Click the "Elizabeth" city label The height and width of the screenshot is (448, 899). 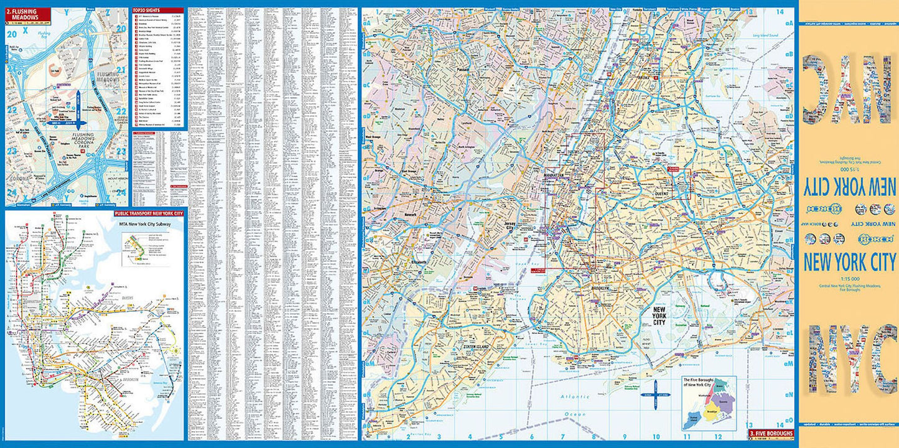[419, 263]
